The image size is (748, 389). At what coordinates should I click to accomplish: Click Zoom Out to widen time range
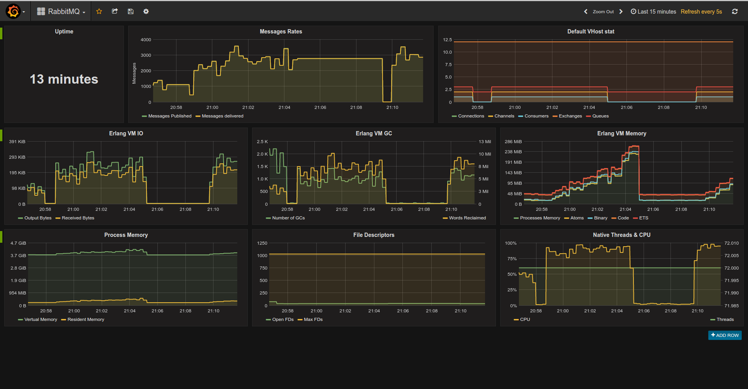tap(603, 11)
